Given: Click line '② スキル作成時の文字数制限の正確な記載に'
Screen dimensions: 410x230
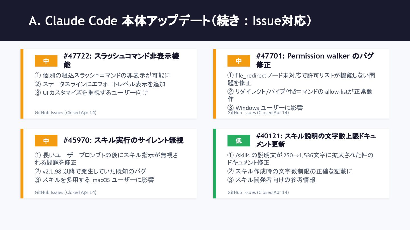Looking at the screenshot, I should point(290,171).
